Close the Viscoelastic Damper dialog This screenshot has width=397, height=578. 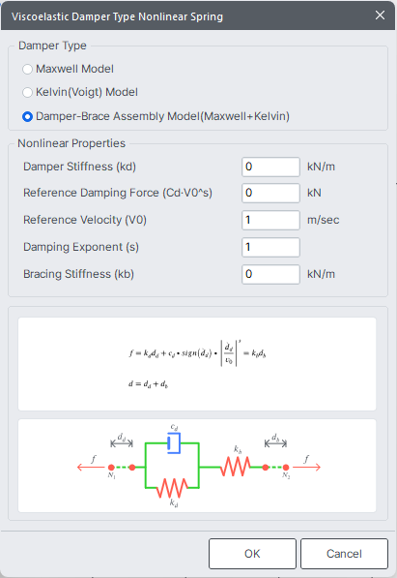tap(380, 15)
